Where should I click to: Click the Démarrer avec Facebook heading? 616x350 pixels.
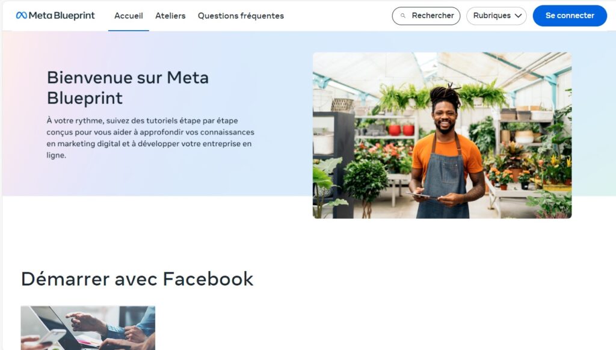(137, 279)
